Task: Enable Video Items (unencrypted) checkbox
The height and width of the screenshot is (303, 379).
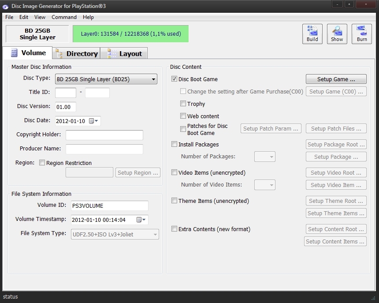Action: (174, 172)
